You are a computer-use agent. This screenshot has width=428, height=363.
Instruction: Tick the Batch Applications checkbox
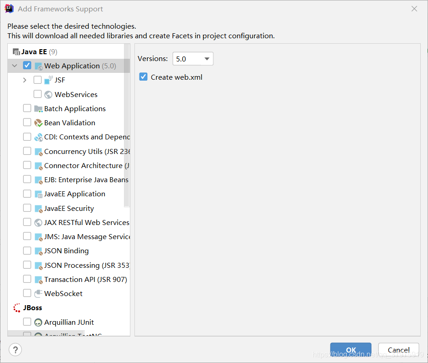pyautogui.click(x=27, y=108)
